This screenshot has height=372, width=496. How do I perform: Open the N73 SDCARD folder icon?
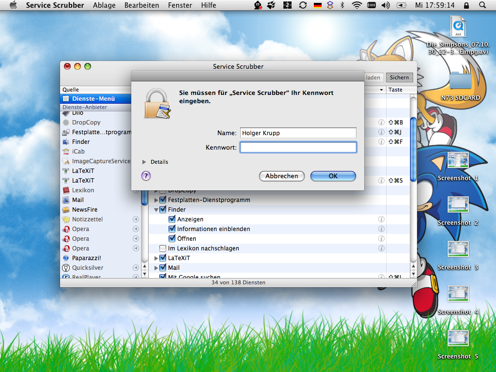point(461,81)
